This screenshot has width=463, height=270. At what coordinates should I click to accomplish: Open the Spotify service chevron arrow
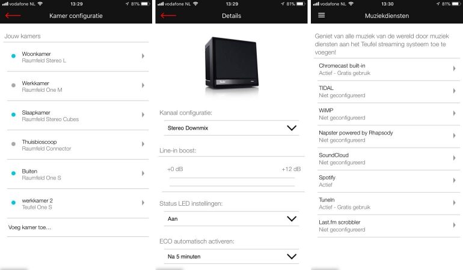click(454, 180)
